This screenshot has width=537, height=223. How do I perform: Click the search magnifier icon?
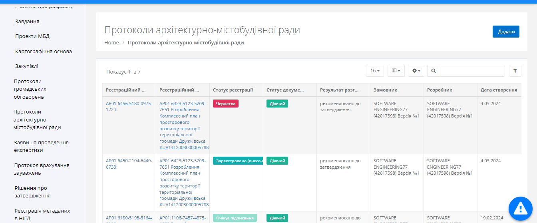click(434, 71)
